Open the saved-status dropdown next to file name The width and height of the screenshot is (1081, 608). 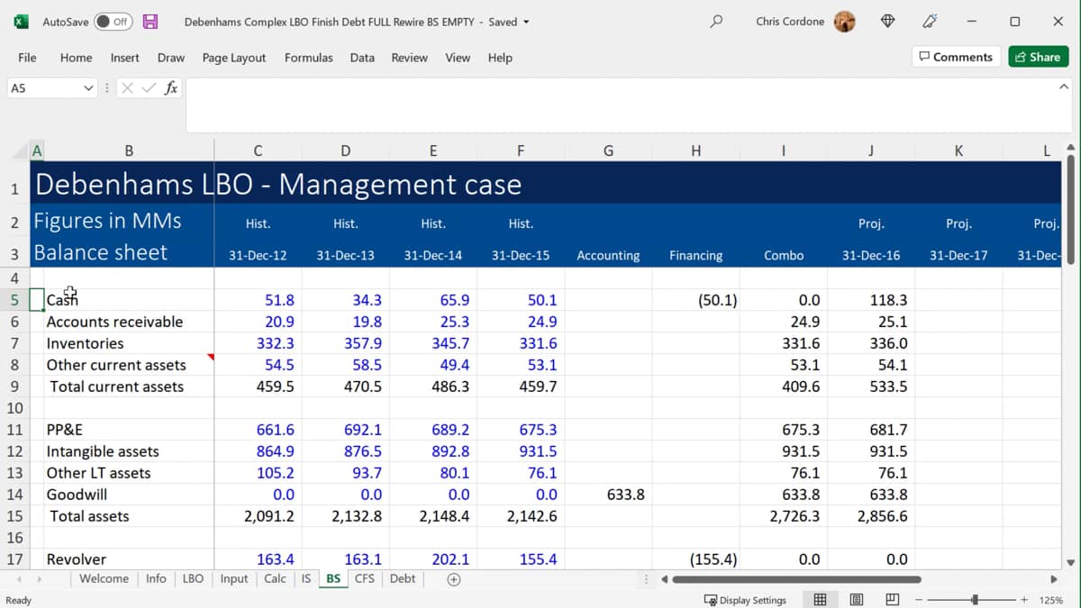(x=526, y=22)
